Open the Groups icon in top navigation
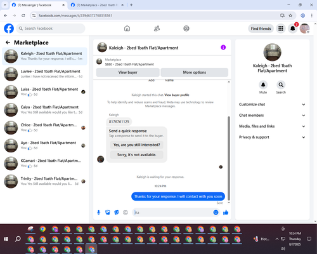 point(186,29)
